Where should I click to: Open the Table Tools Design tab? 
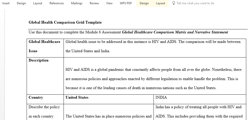pyautogui.click(x=144, y=3)
